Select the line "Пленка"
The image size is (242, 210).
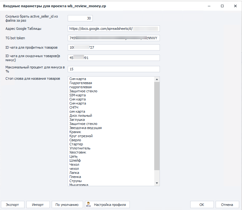point(75,177)
